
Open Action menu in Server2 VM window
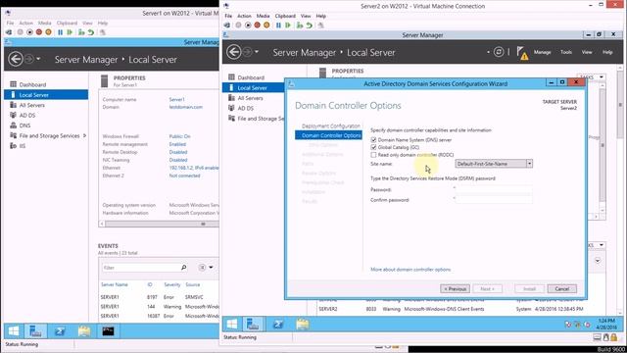tap(244, 16)
